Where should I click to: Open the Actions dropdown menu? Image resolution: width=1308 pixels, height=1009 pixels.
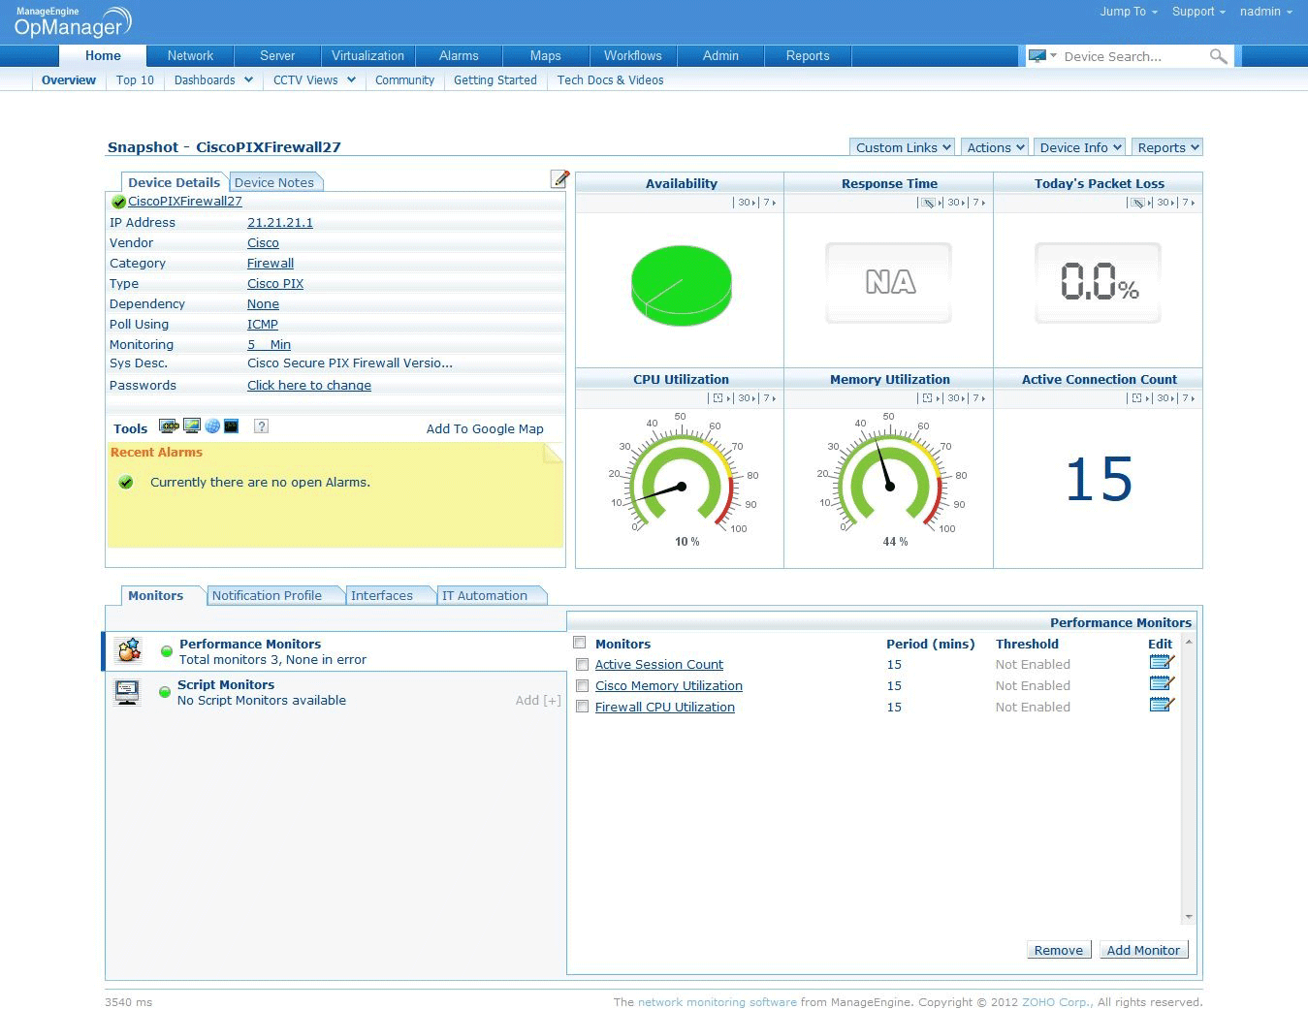(995, 147)
